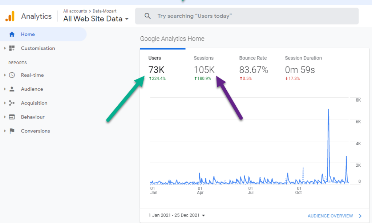This screenshot has height=223, width=372.
Task: Open the date range dropdown arrow
Action: coord(203,215)
